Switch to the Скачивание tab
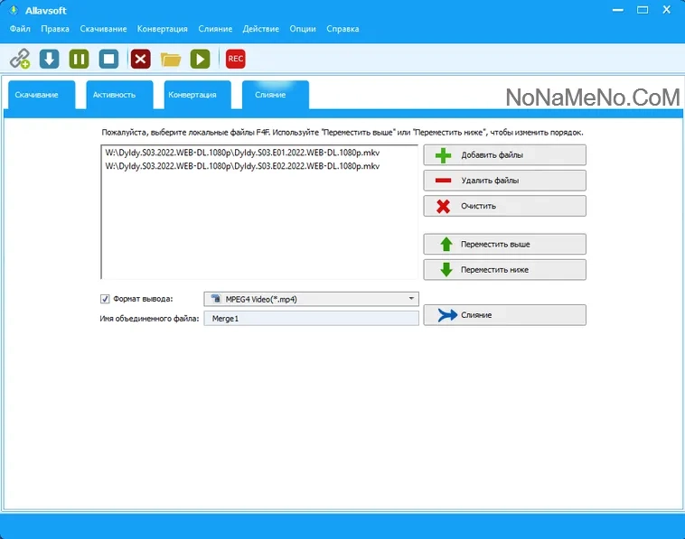The image size is (685, 539). coord(37,95)
